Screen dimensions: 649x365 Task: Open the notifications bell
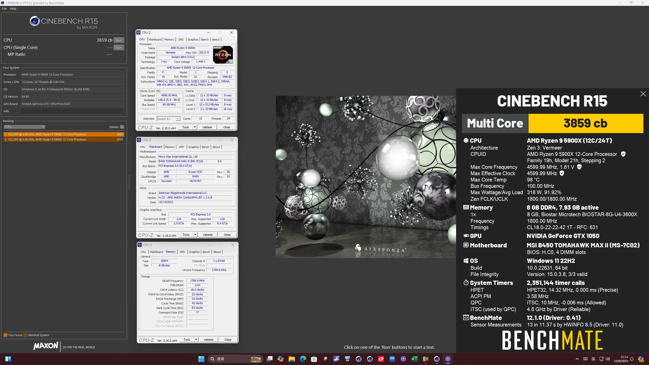(632, 359)
